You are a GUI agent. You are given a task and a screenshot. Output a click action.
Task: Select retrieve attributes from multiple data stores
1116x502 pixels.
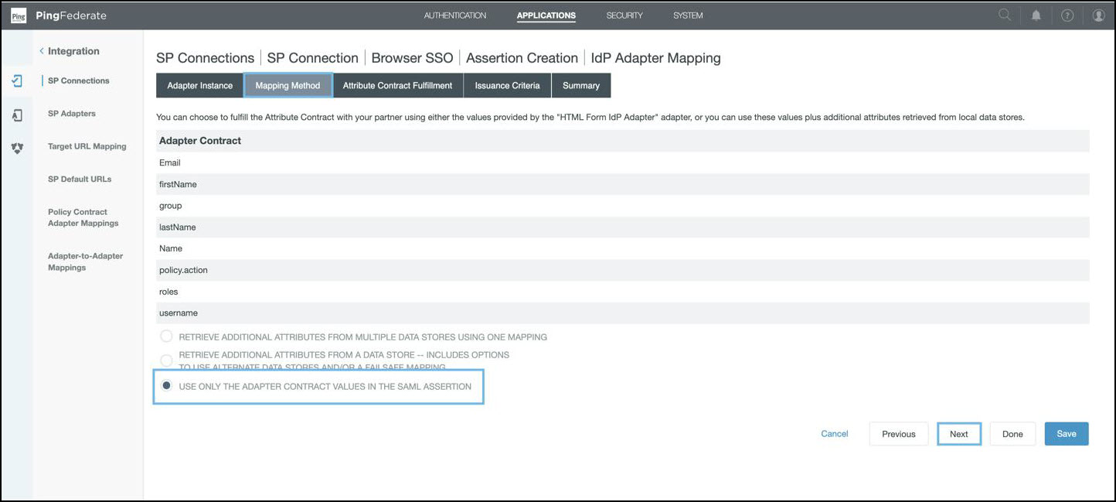click(166, 336)
